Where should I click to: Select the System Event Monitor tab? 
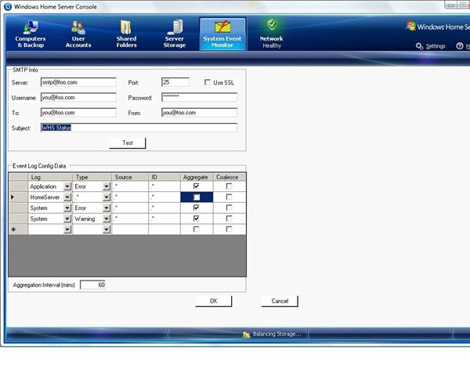(222, 34)
